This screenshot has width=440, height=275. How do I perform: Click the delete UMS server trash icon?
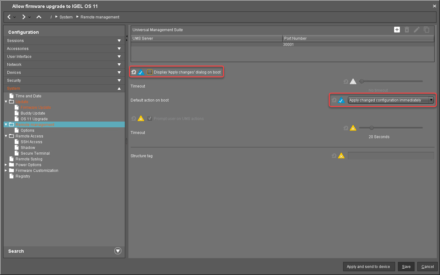[407, 30]
